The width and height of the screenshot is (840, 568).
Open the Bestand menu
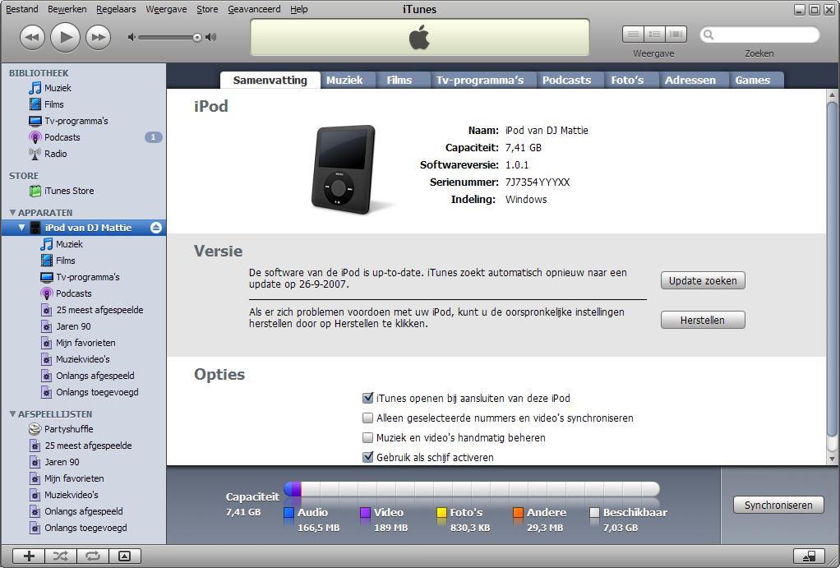pos(22,9)
